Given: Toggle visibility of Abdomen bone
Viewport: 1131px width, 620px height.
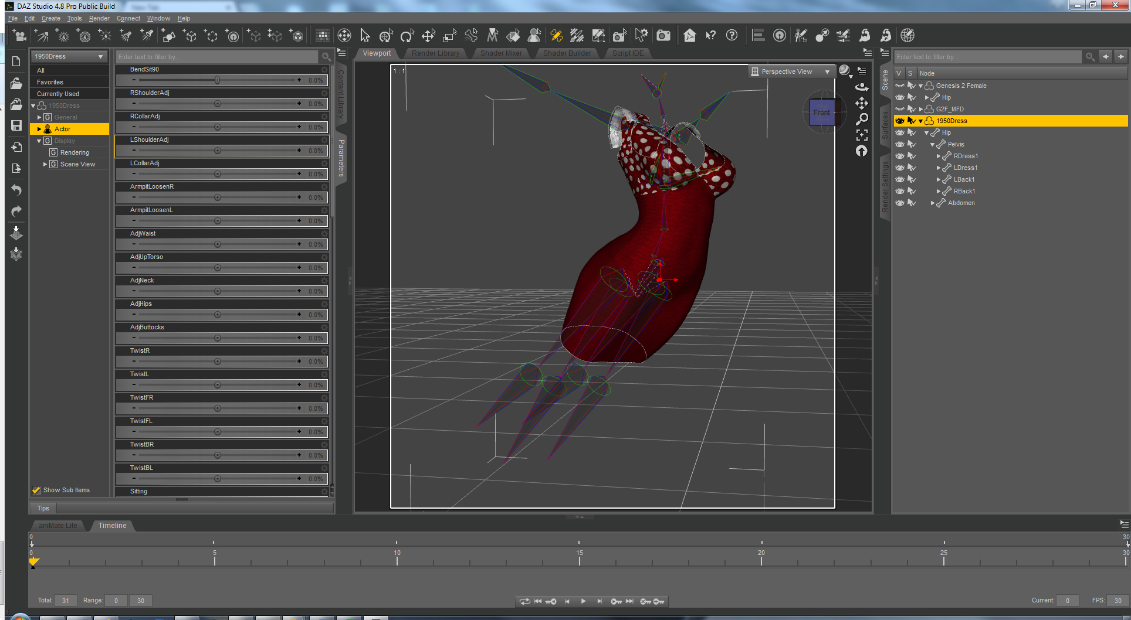Looking at the screenshot, I should [x=899, y=203].
